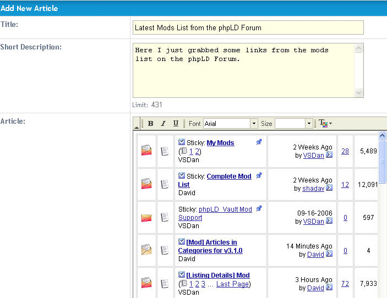
Task: Go to page 1 of Listing Details Mod
Action: [x=191, y=284]
